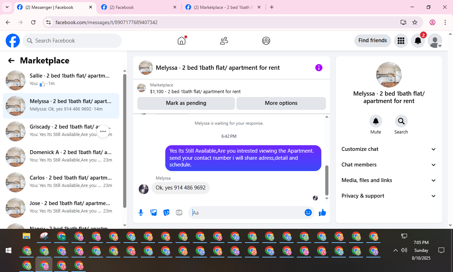Open conversation information purple i icon
This screenshot has height=272, width=453.
click(x=319, y=68)
